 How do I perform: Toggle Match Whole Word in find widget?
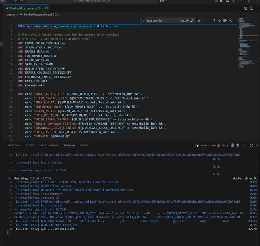[187, 20]
